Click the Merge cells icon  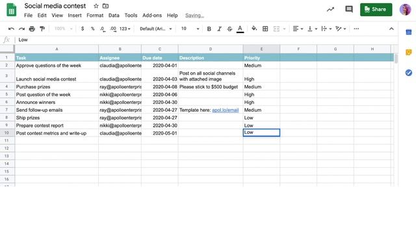276,29
